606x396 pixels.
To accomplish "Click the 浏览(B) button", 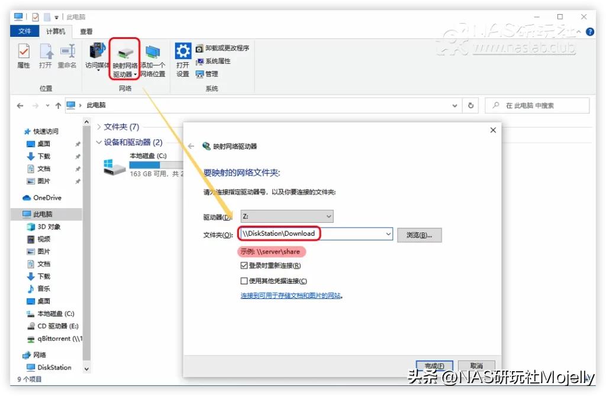I will (419, 234).
